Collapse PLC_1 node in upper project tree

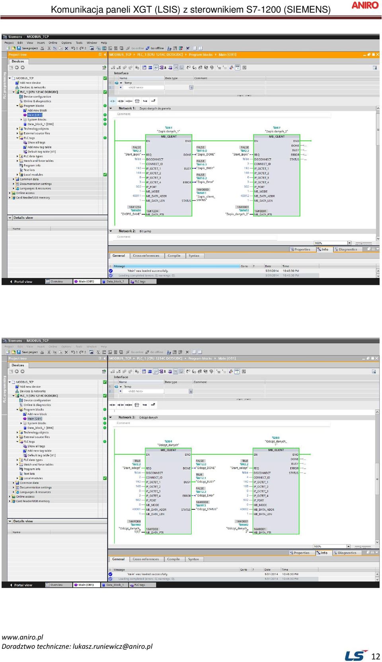[x=14, y=92]
